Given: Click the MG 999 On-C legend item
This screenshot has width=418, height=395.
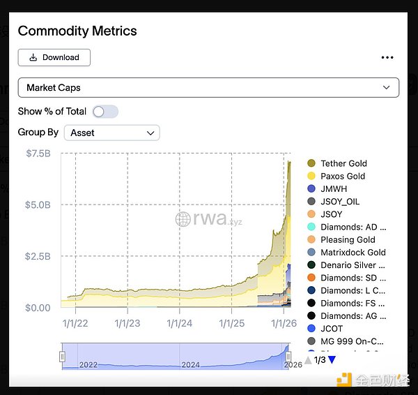Looking at the screenshot, I should point(353,341).
